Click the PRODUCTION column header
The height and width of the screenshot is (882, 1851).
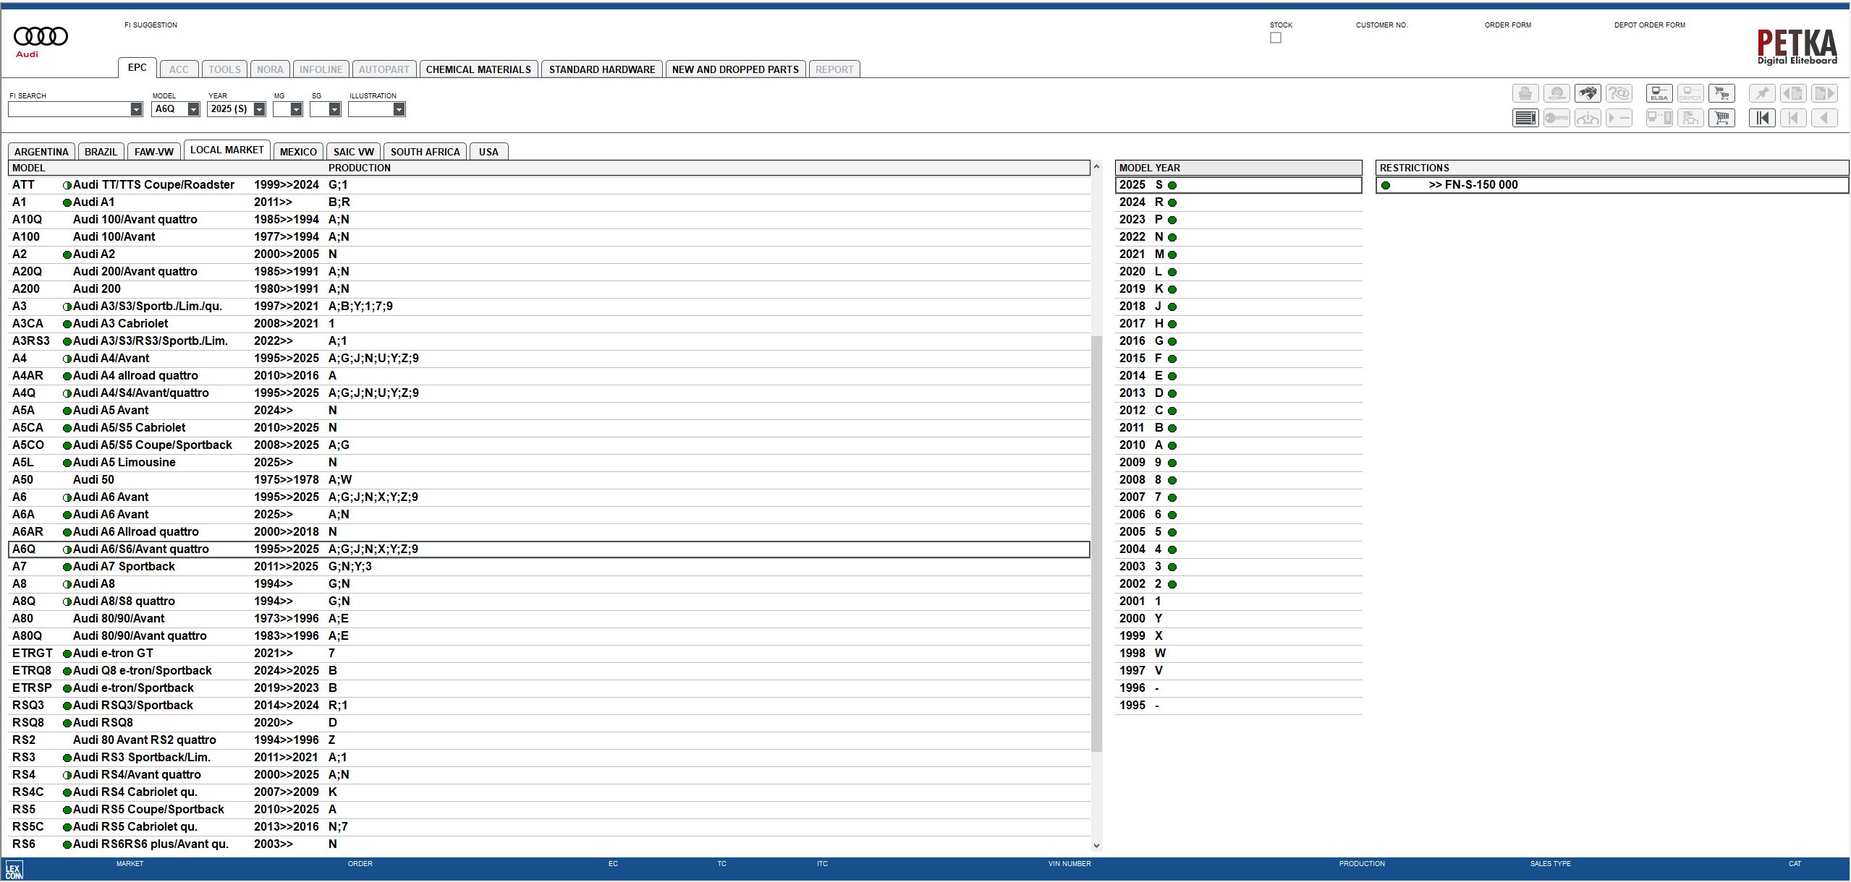coord(360,168)
